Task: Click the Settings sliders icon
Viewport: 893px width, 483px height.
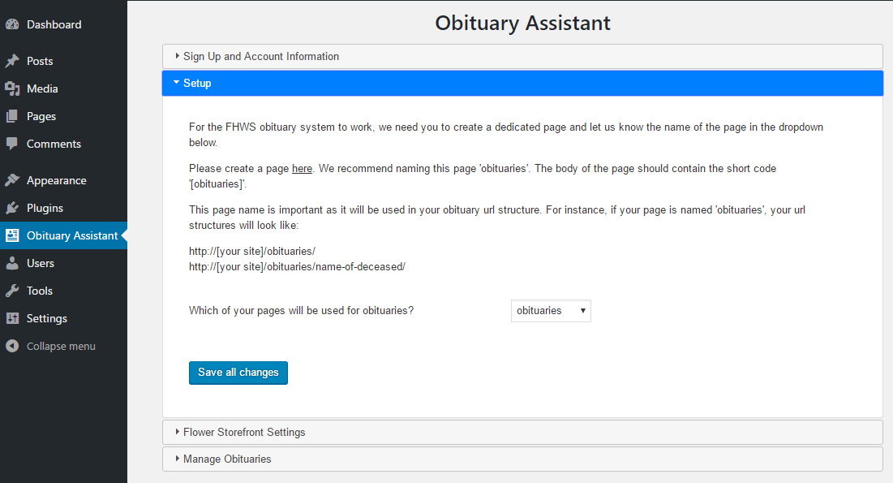Action: 12,319
